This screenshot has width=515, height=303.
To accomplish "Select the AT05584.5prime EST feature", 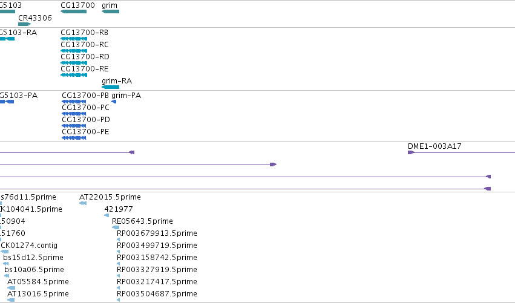I will coord(11,288).
